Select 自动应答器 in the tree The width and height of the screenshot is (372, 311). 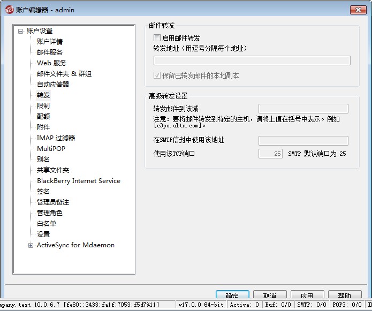click(x=53, y=85)
